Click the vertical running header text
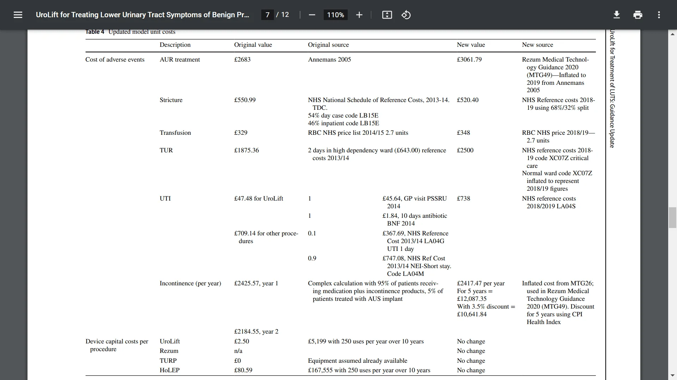The width and height of the screenshot is (677, 380). [612, 89]
